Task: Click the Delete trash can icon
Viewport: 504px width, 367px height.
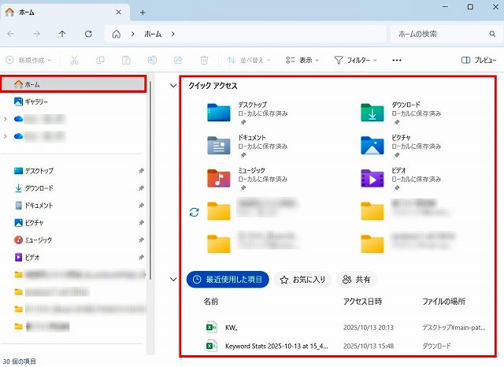Action: click(x=204, y=60)
